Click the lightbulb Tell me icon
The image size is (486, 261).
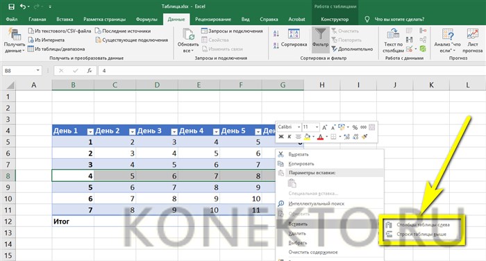[x=367, y=19]
